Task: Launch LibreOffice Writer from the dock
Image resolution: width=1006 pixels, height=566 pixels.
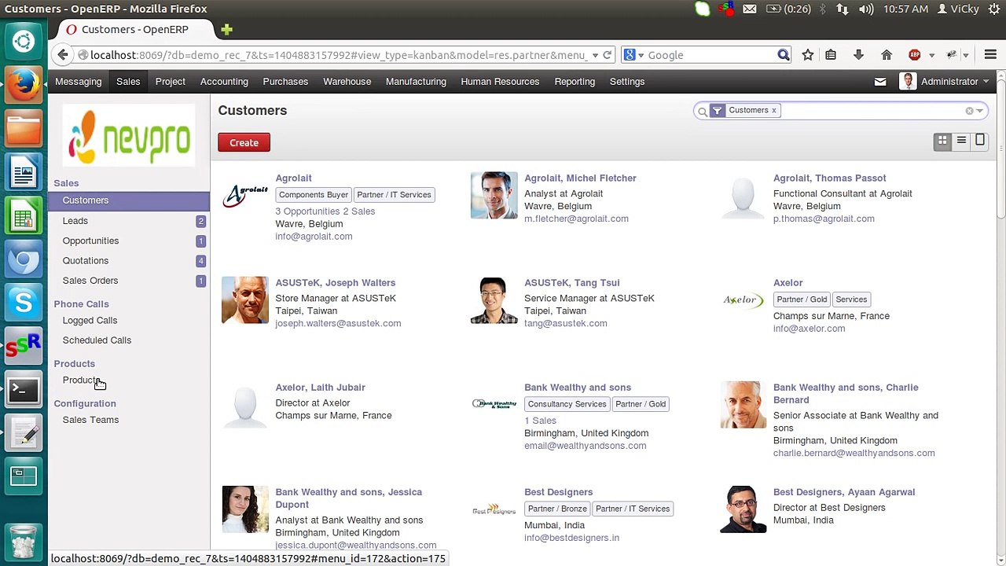Action: (x=24, y=172)
